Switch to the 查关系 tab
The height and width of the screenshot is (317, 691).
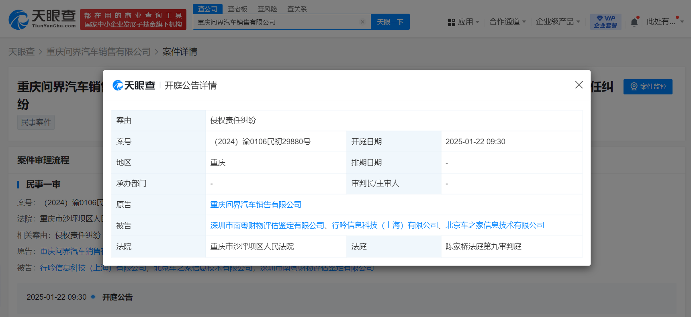pyautogui.click(x=297, y=9)
